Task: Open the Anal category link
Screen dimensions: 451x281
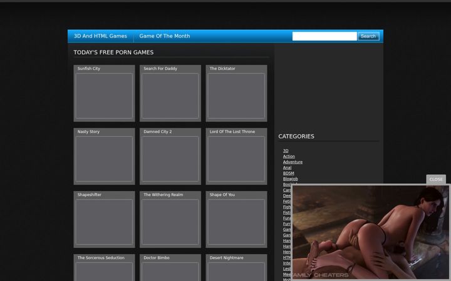Action: (x=287, y=168)
